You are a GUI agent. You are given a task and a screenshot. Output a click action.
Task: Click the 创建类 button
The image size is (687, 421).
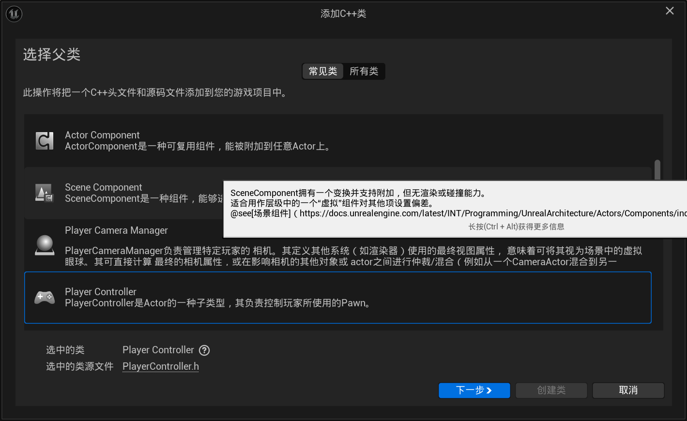(551, 391)
